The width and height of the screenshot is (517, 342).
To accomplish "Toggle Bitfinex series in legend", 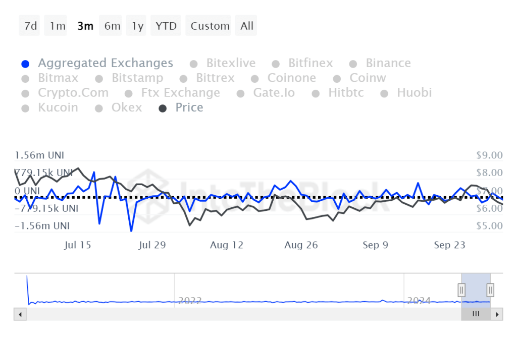I will click(x=303, y=63).
